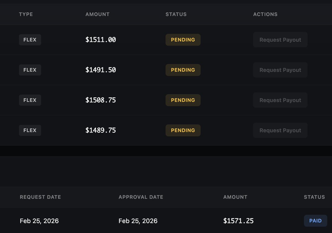
Task: Select the PENDING status on the $1489.75 row
Action: pyautogui.click(x=183, y=130)
